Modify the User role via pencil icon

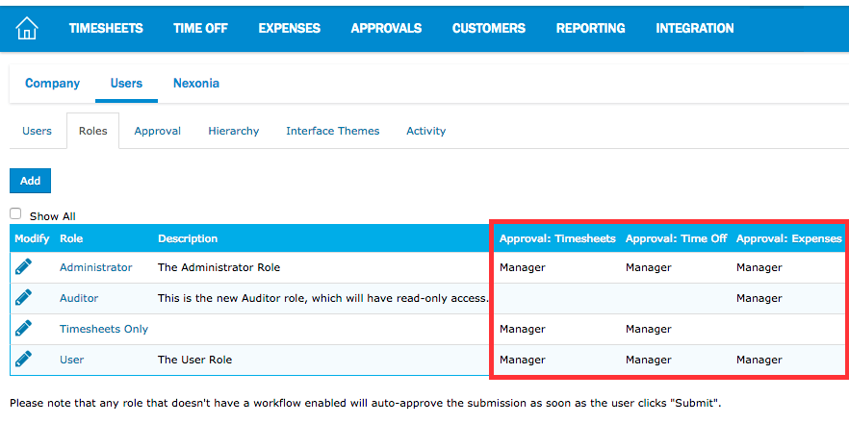[23, 360]
